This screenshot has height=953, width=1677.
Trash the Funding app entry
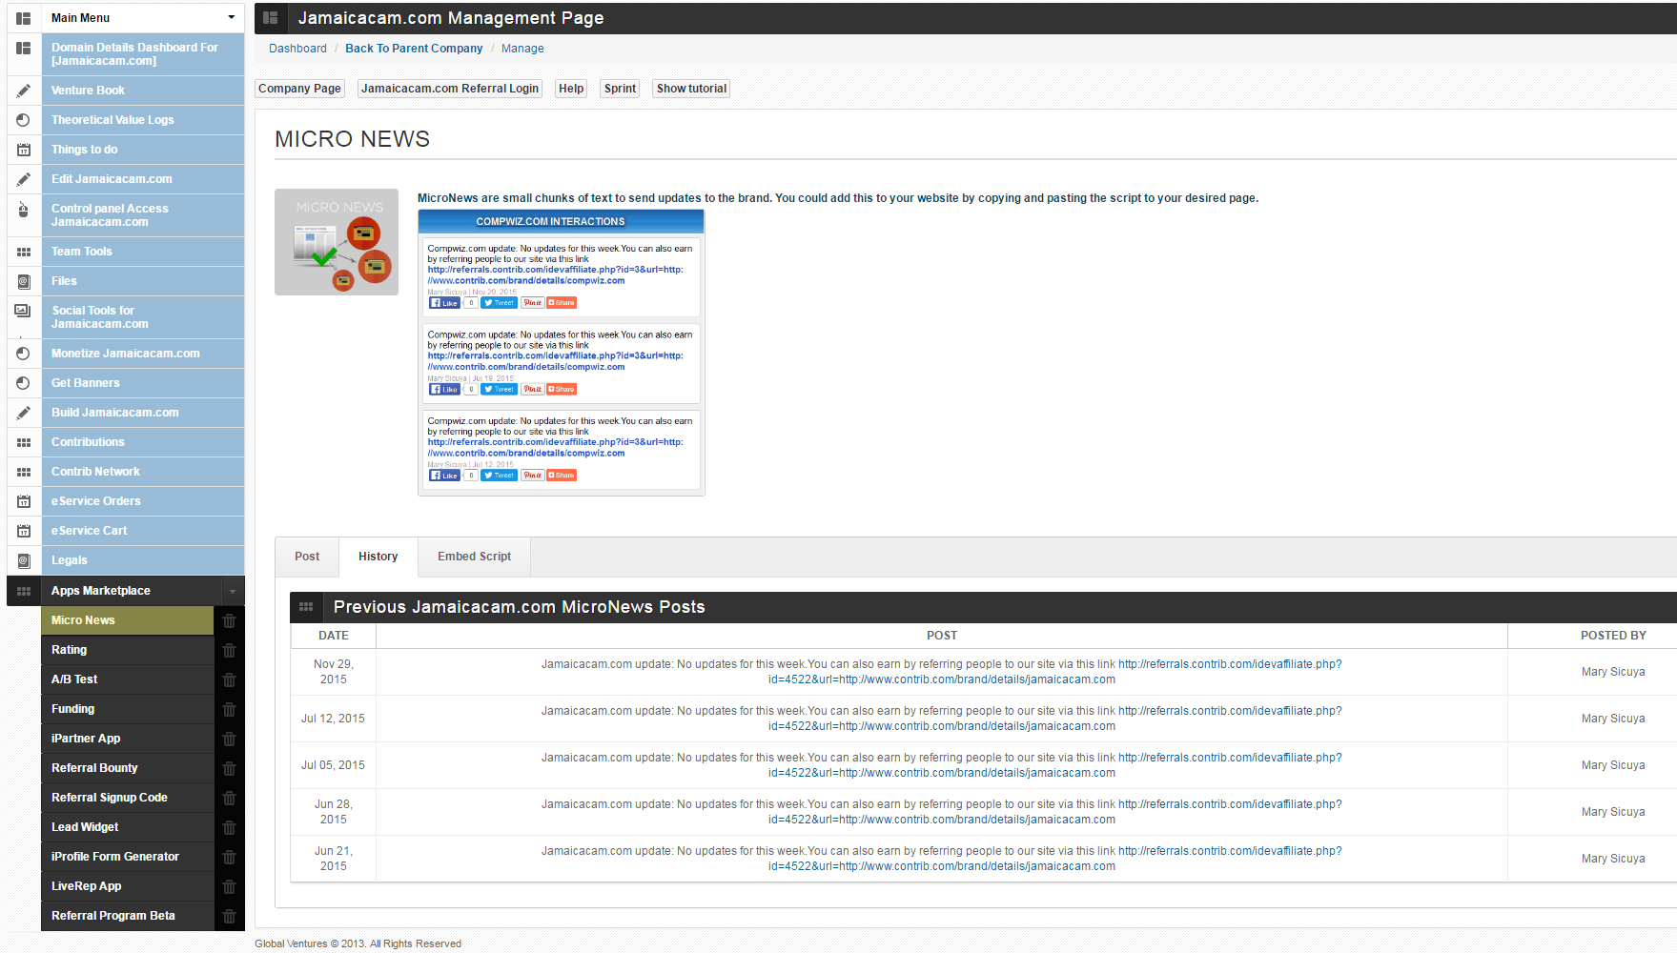(229, 709)
